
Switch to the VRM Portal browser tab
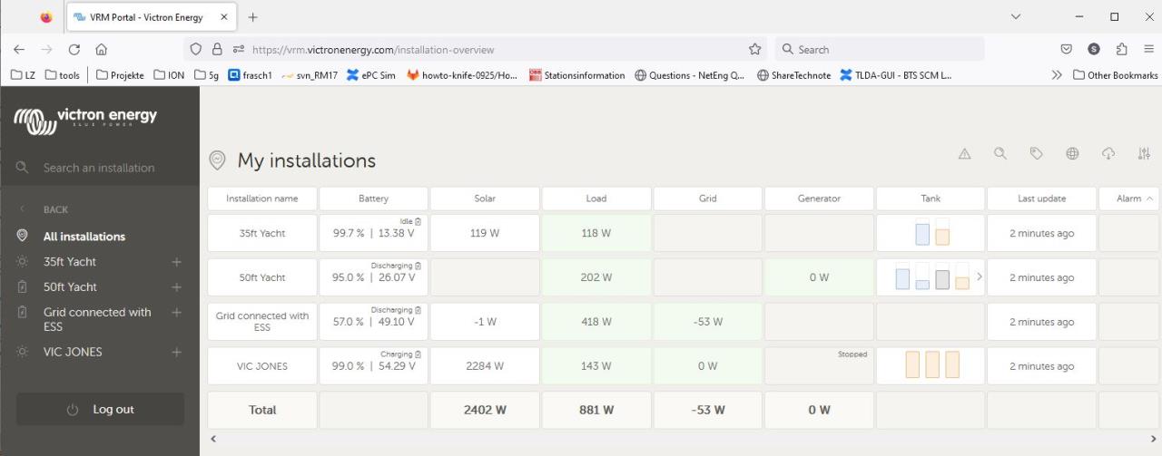click(152, 17)
